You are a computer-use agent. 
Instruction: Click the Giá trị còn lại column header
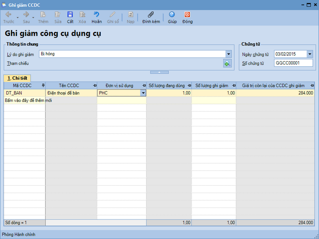(273, 86)
